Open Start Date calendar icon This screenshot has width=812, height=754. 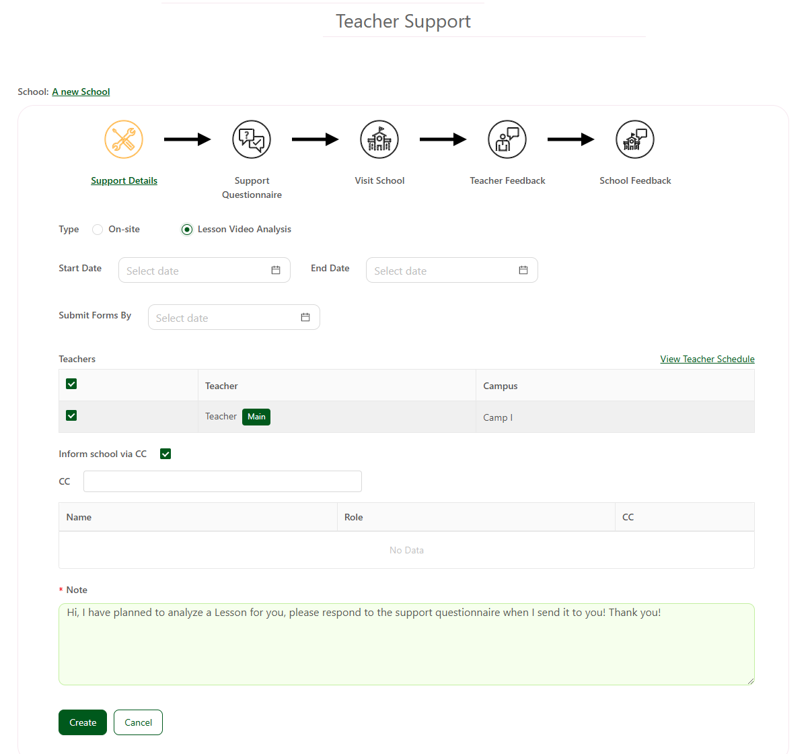(276, 270)
